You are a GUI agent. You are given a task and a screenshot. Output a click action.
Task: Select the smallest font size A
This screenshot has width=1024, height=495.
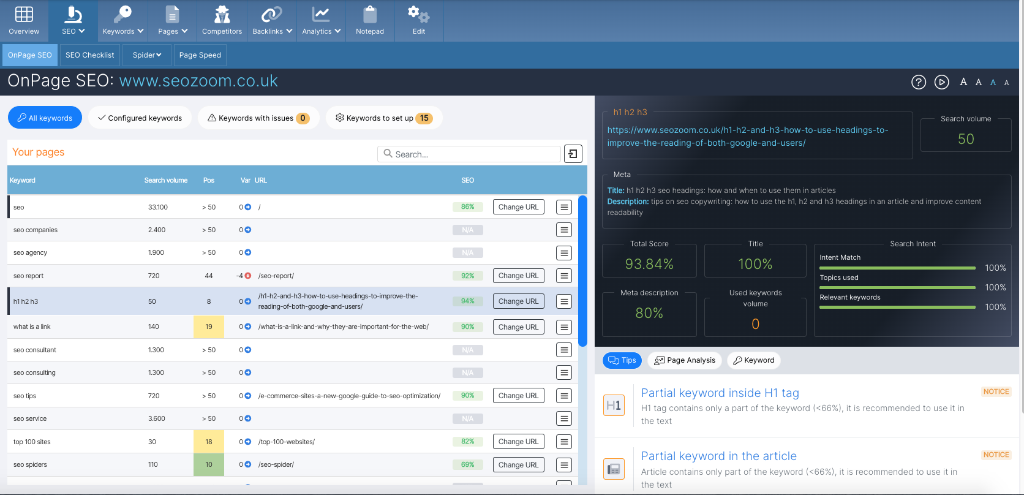point(1006,83)
